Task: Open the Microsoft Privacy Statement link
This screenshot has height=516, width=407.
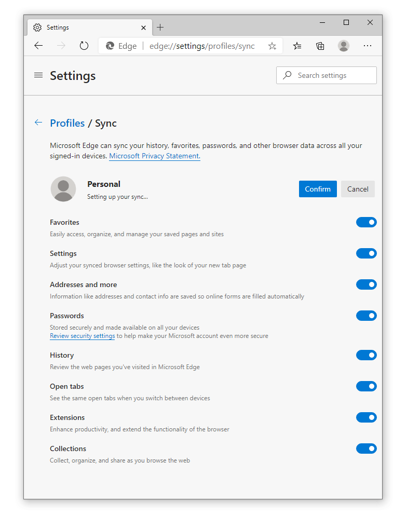Action: click(x=154, y=156)
